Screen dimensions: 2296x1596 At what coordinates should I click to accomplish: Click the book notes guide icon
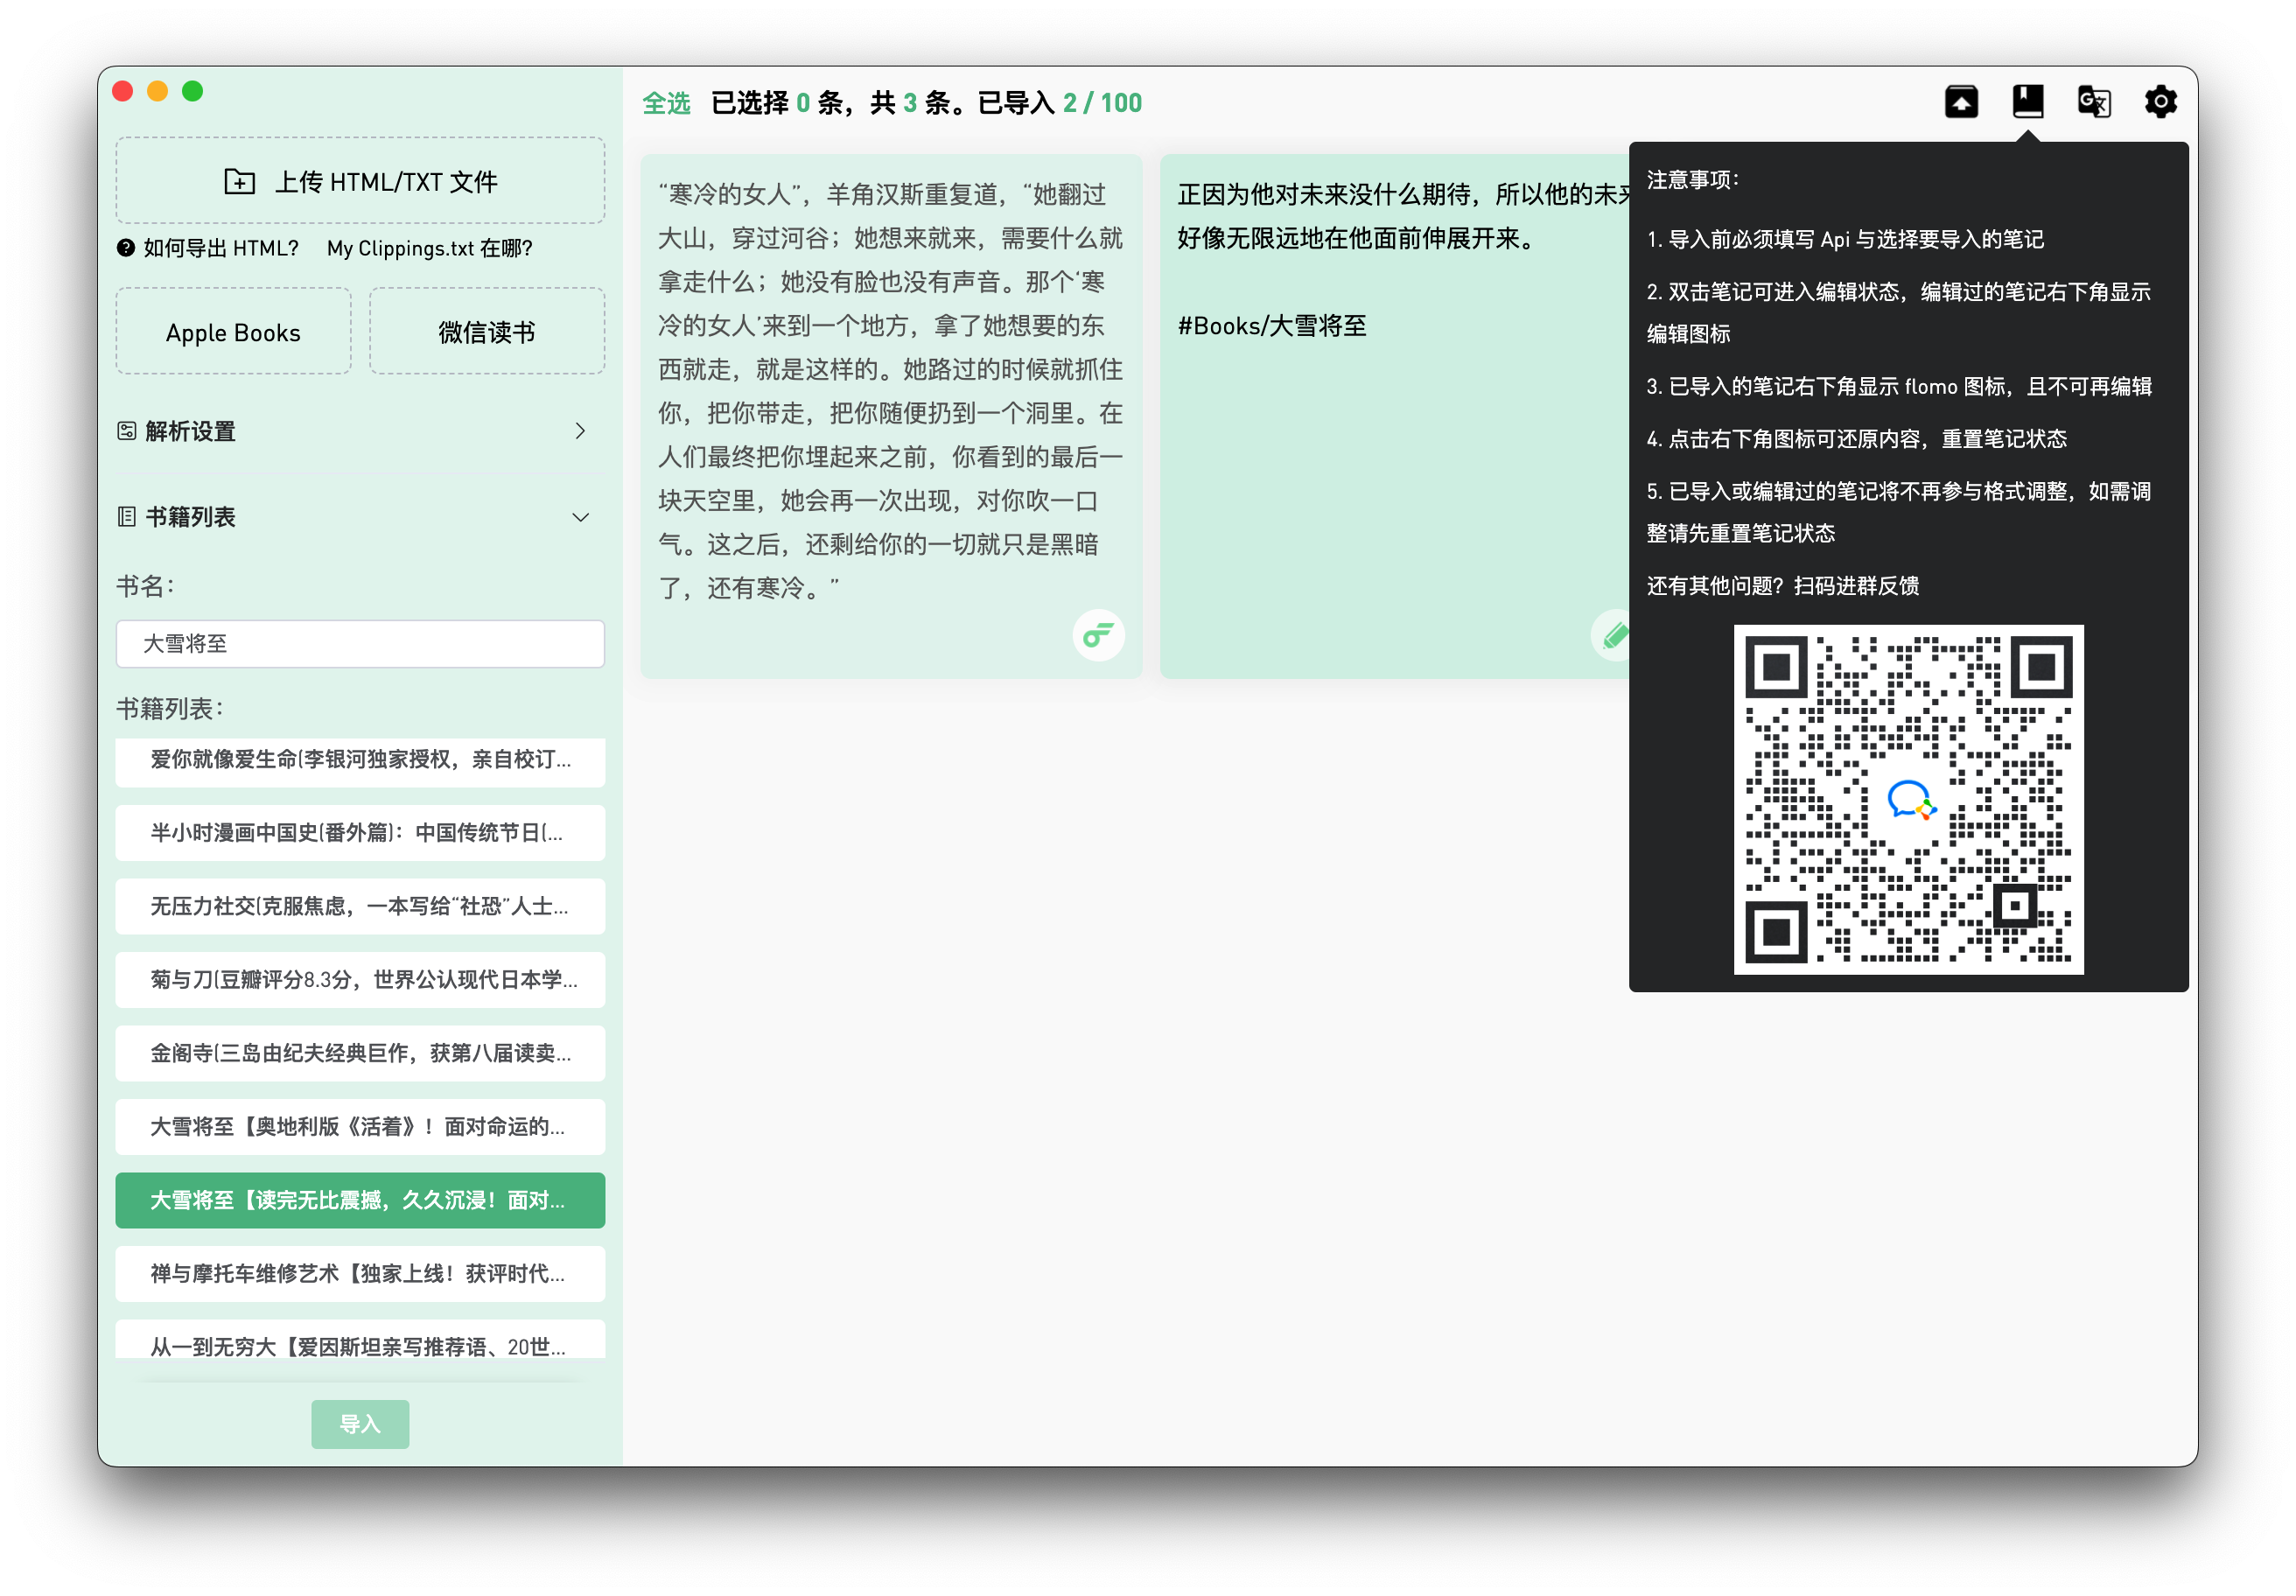tap(2027, 102)
